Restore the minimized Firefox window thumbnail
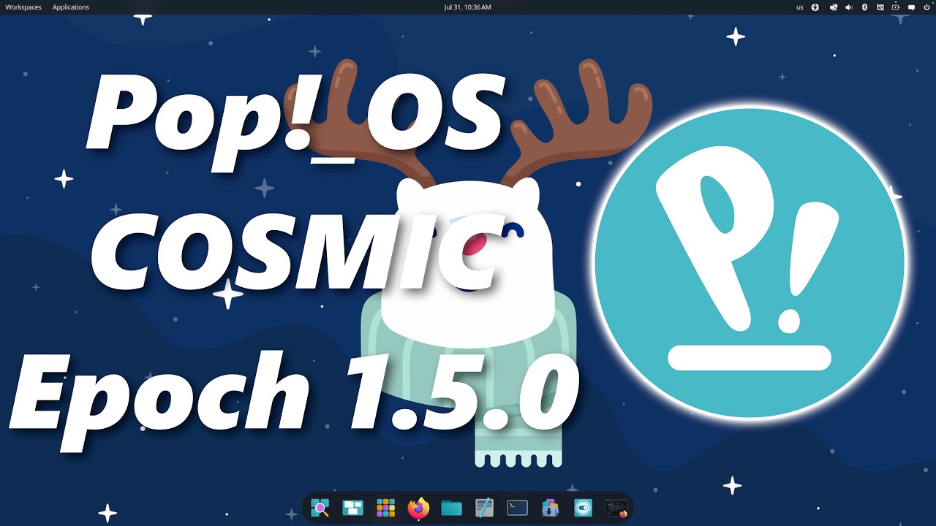 click(616, 508)
